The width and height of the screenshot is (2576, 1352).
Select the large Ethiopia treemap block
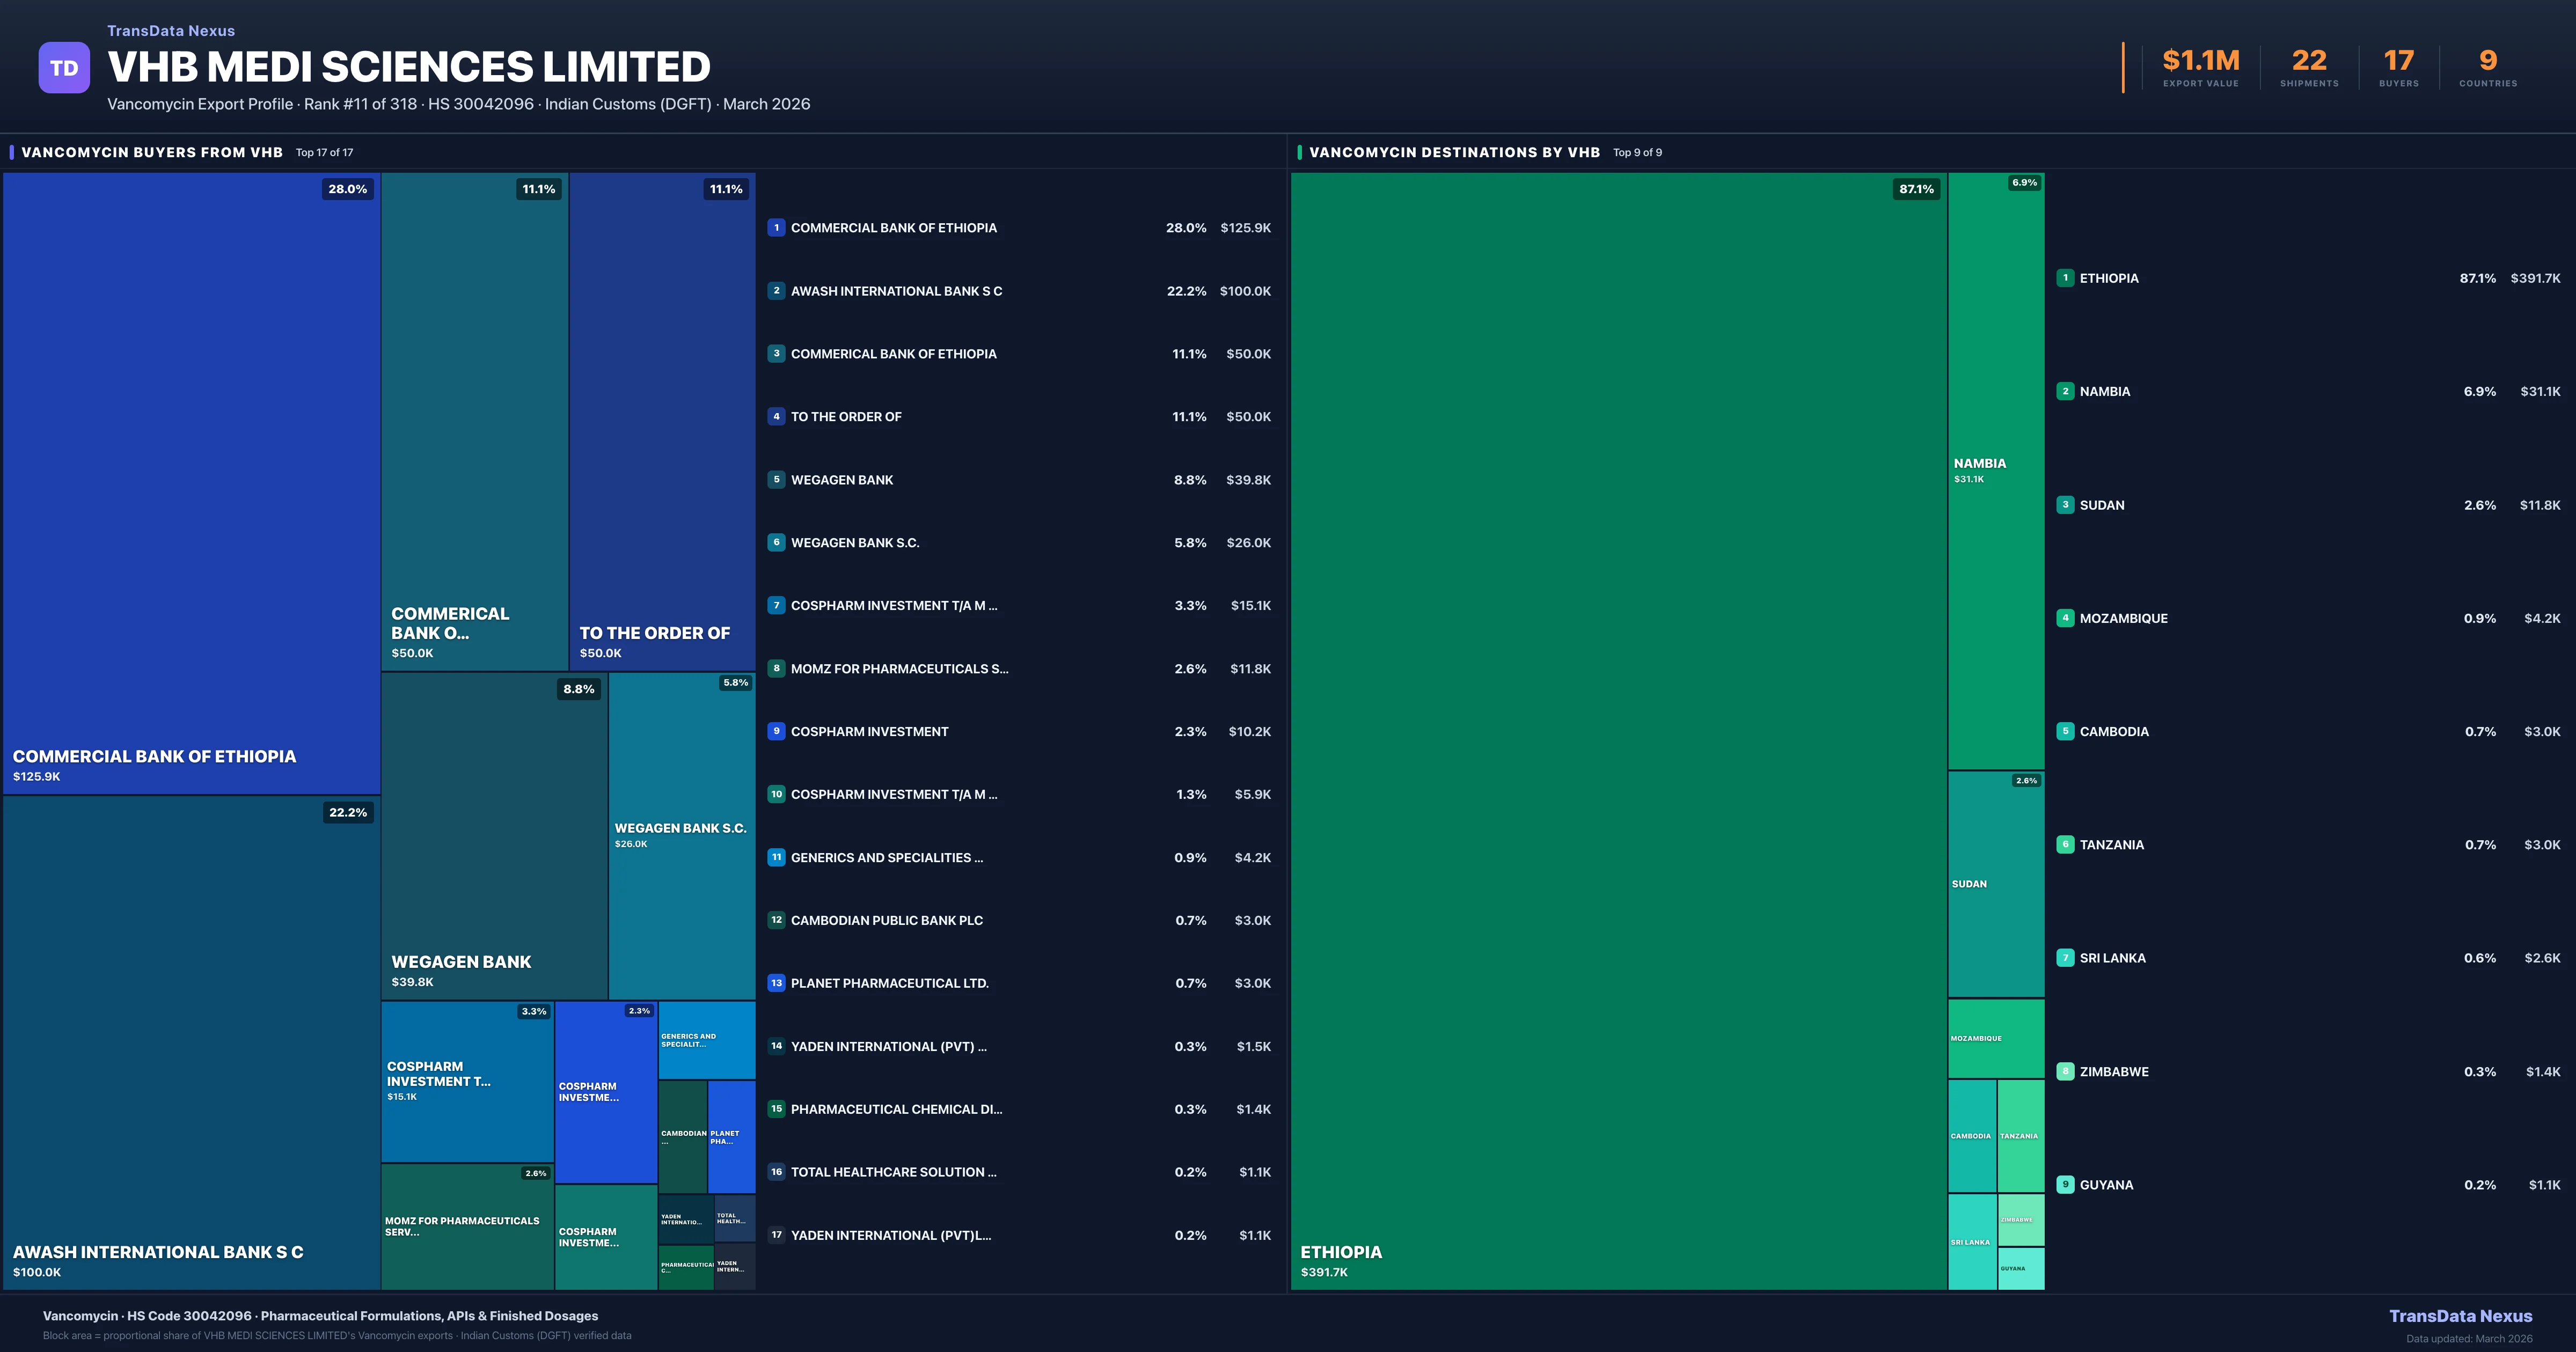tap(1618, 730)
